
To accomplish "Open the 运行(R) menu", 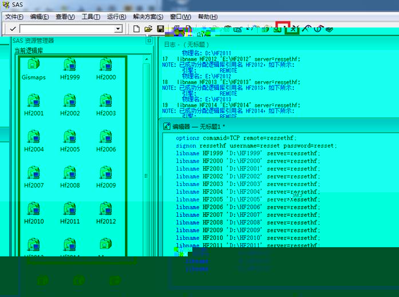I will (x=117, y=17).
